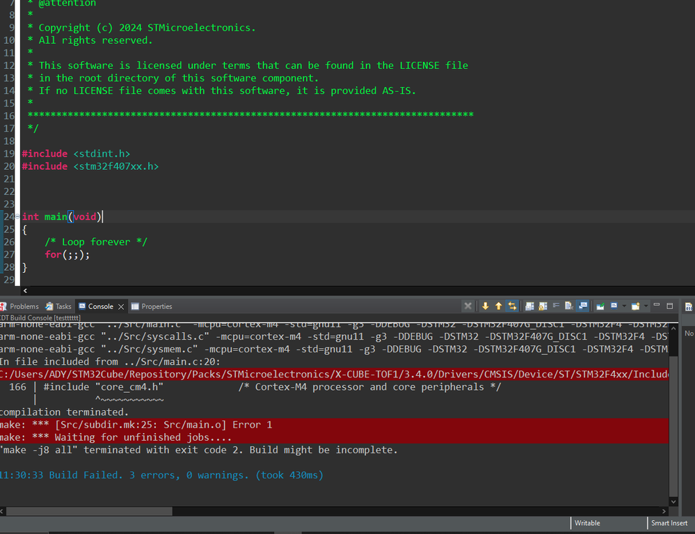Switch to the Problems tab

tap(19, 306)
